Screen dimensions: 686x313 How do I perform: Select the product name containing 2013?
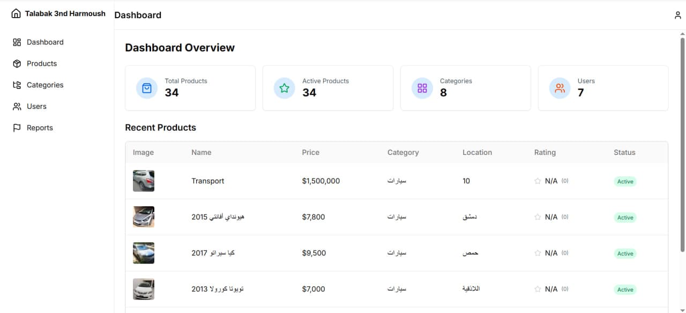[218, 289]
